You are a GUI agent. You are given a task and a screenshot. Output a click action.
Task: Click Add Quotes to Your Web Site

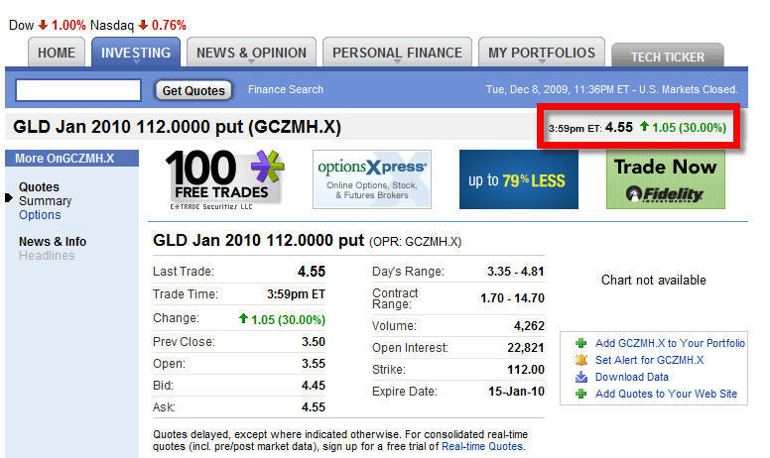[x=666, y=394]
